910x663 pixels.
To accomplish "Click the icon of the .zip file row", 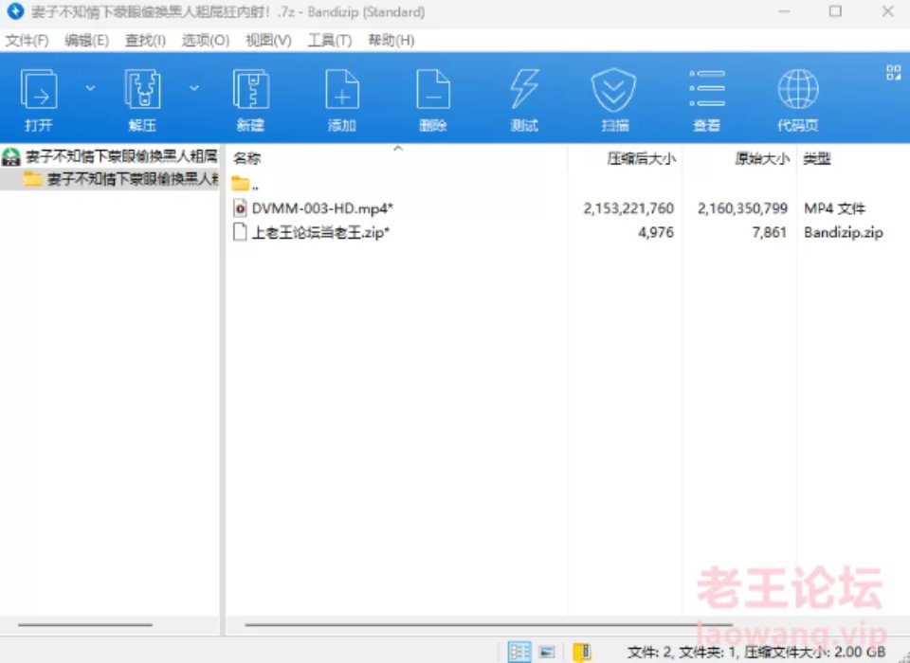I will pyautogui.click(x=240, y=232).
